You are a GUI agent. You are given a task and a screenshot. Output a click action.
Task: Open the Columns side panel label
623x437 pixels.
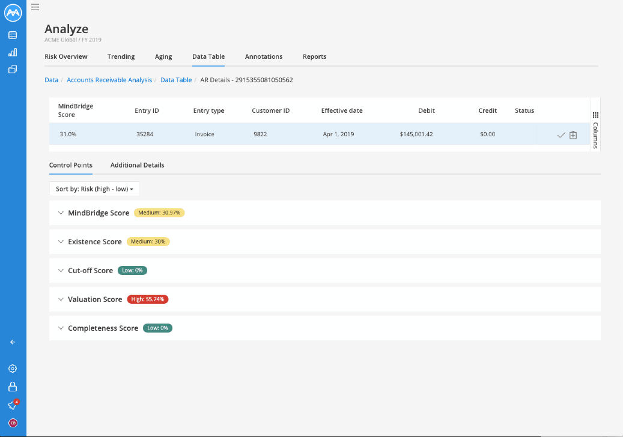click(x=595, y=135)
